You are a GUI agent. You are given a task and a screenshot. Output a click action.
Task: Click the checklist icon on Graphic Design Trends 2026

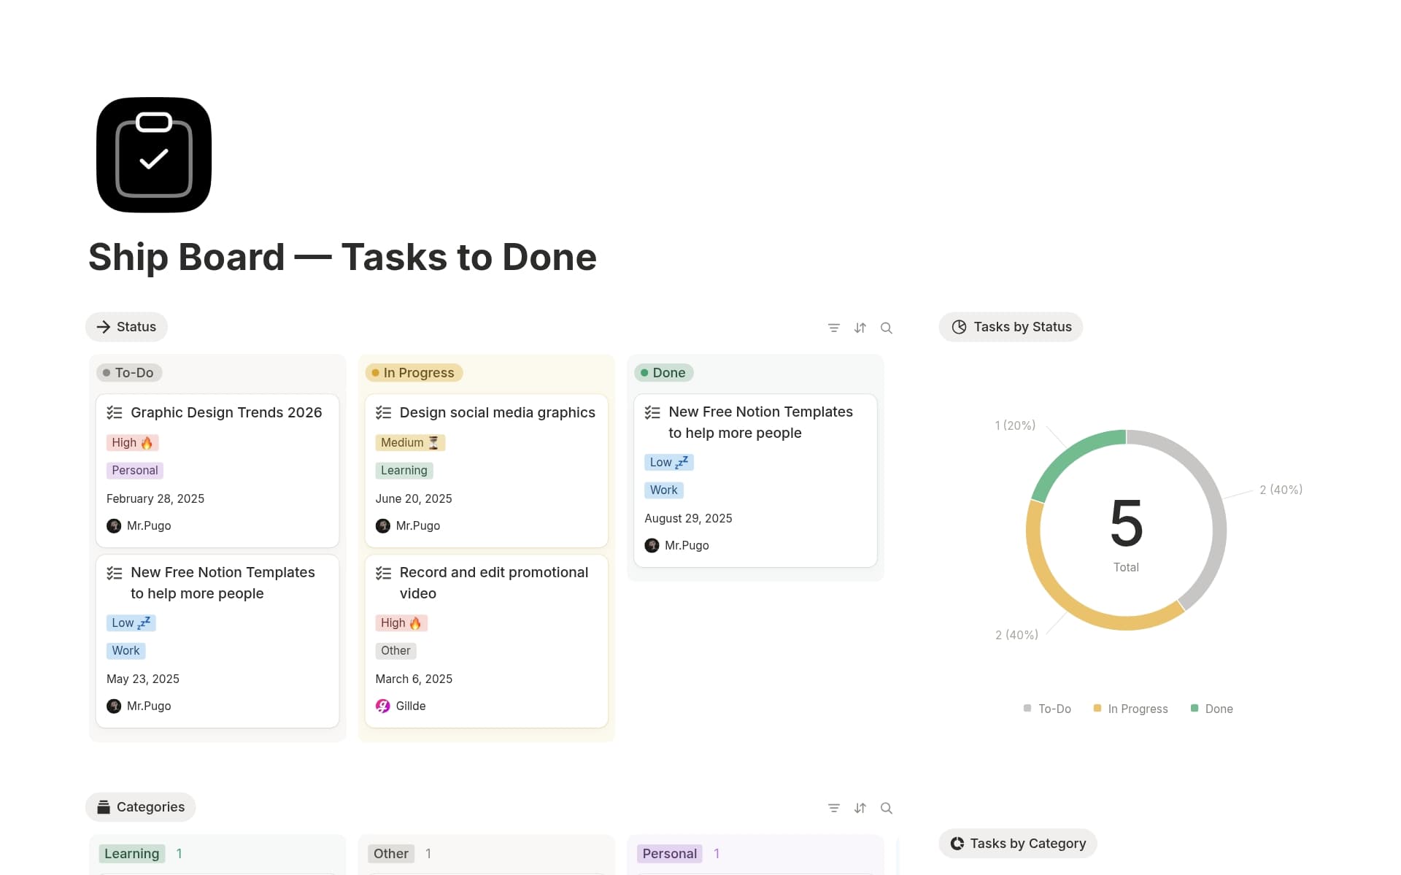(115, 412)
